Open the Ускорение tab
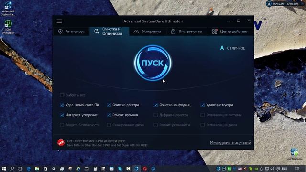This screenshot has height=172, width=306. click(147, 32)
